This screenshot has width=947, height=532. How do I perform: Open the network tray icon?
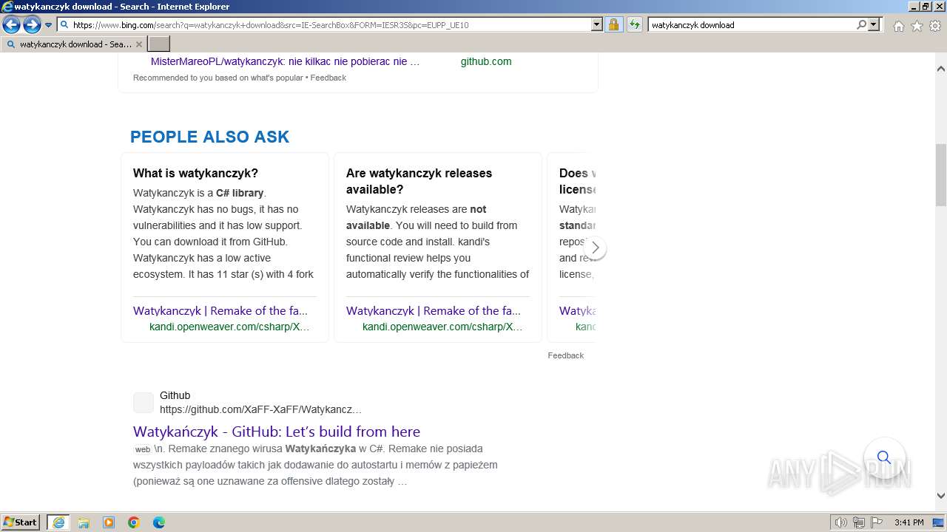pos(859,522)
